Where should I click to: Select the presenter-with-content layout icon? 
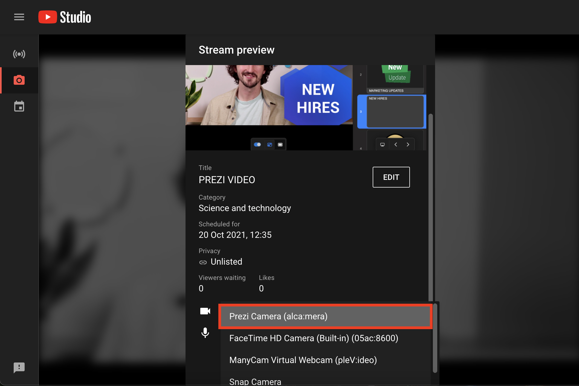(270, 145)
